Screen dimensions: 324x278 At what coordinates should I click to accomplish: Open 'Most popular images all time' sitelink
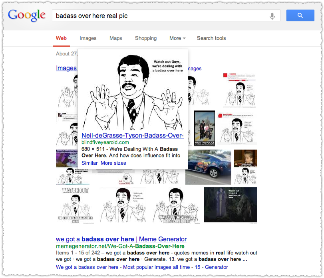pos(157,267)
